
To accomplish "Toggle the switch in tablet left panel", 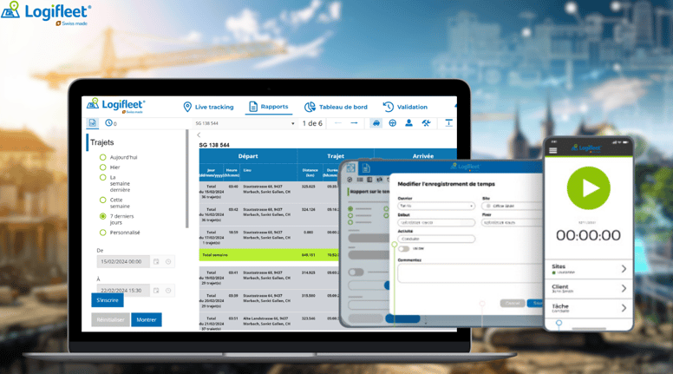I will (356, 272).
